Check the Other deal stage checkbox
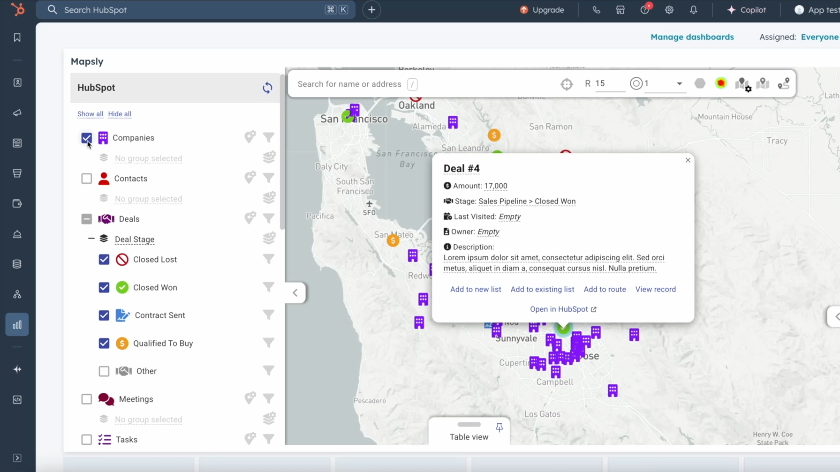Viewport: 840px width, 472px height. [104, 371]
